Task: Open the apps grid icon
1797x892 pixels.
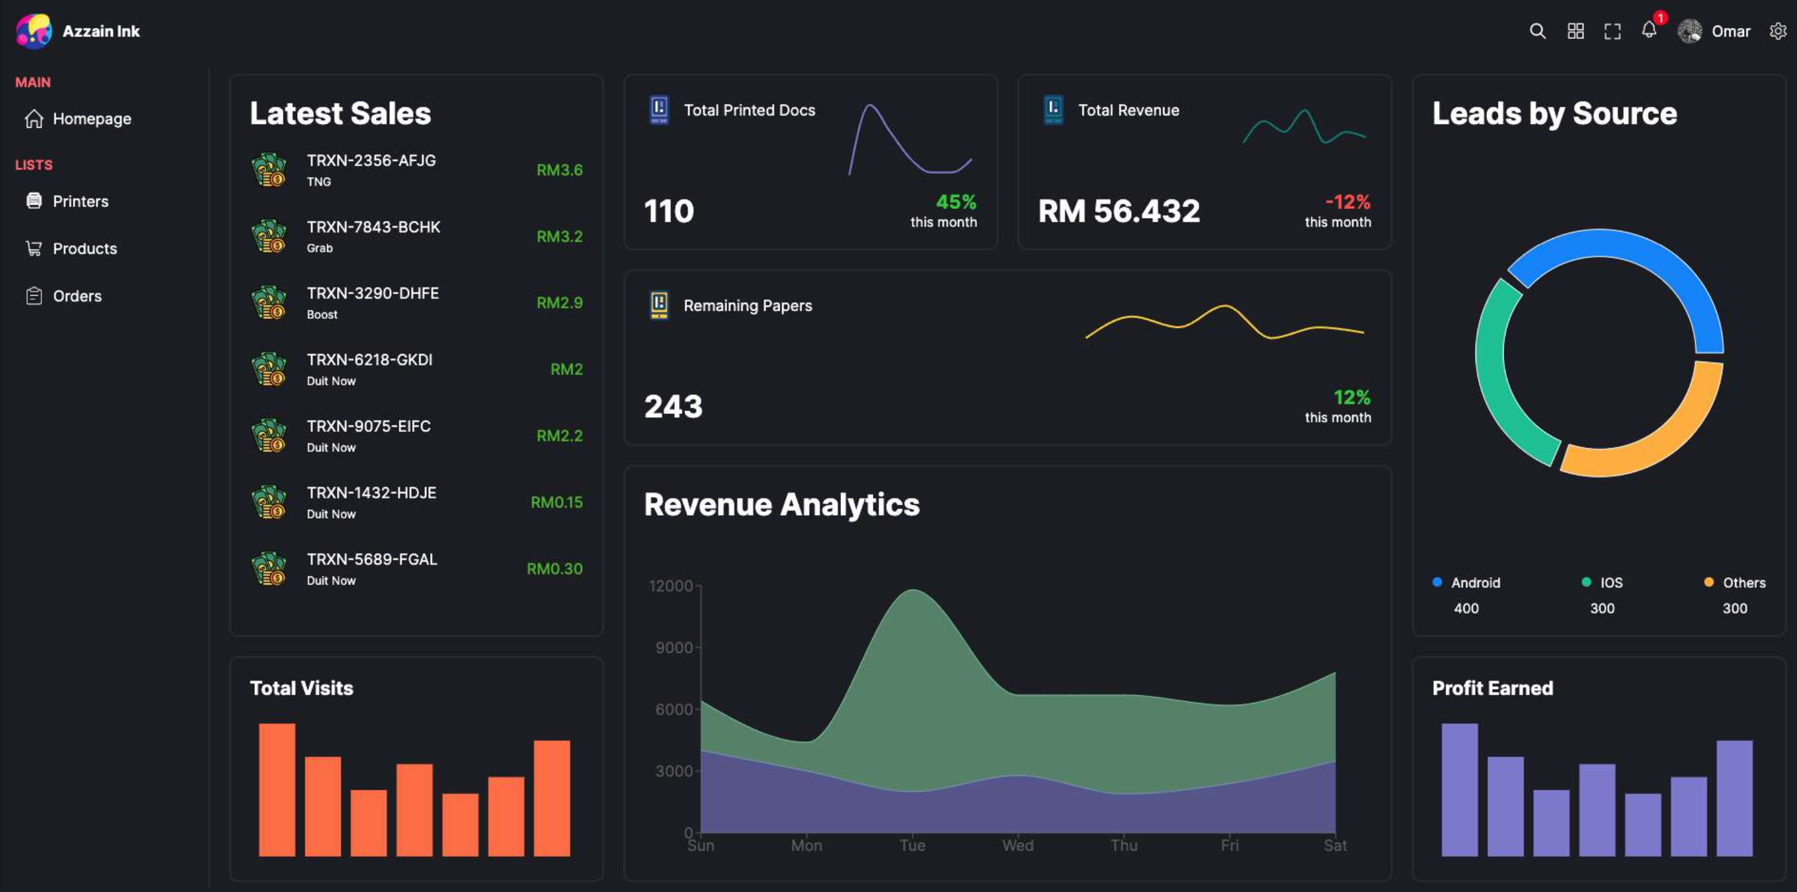Action: [1575, 31]
